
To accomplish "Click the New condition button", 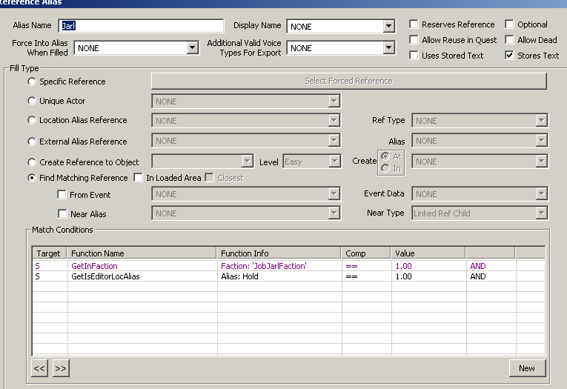I will click(x=527, y=368).
